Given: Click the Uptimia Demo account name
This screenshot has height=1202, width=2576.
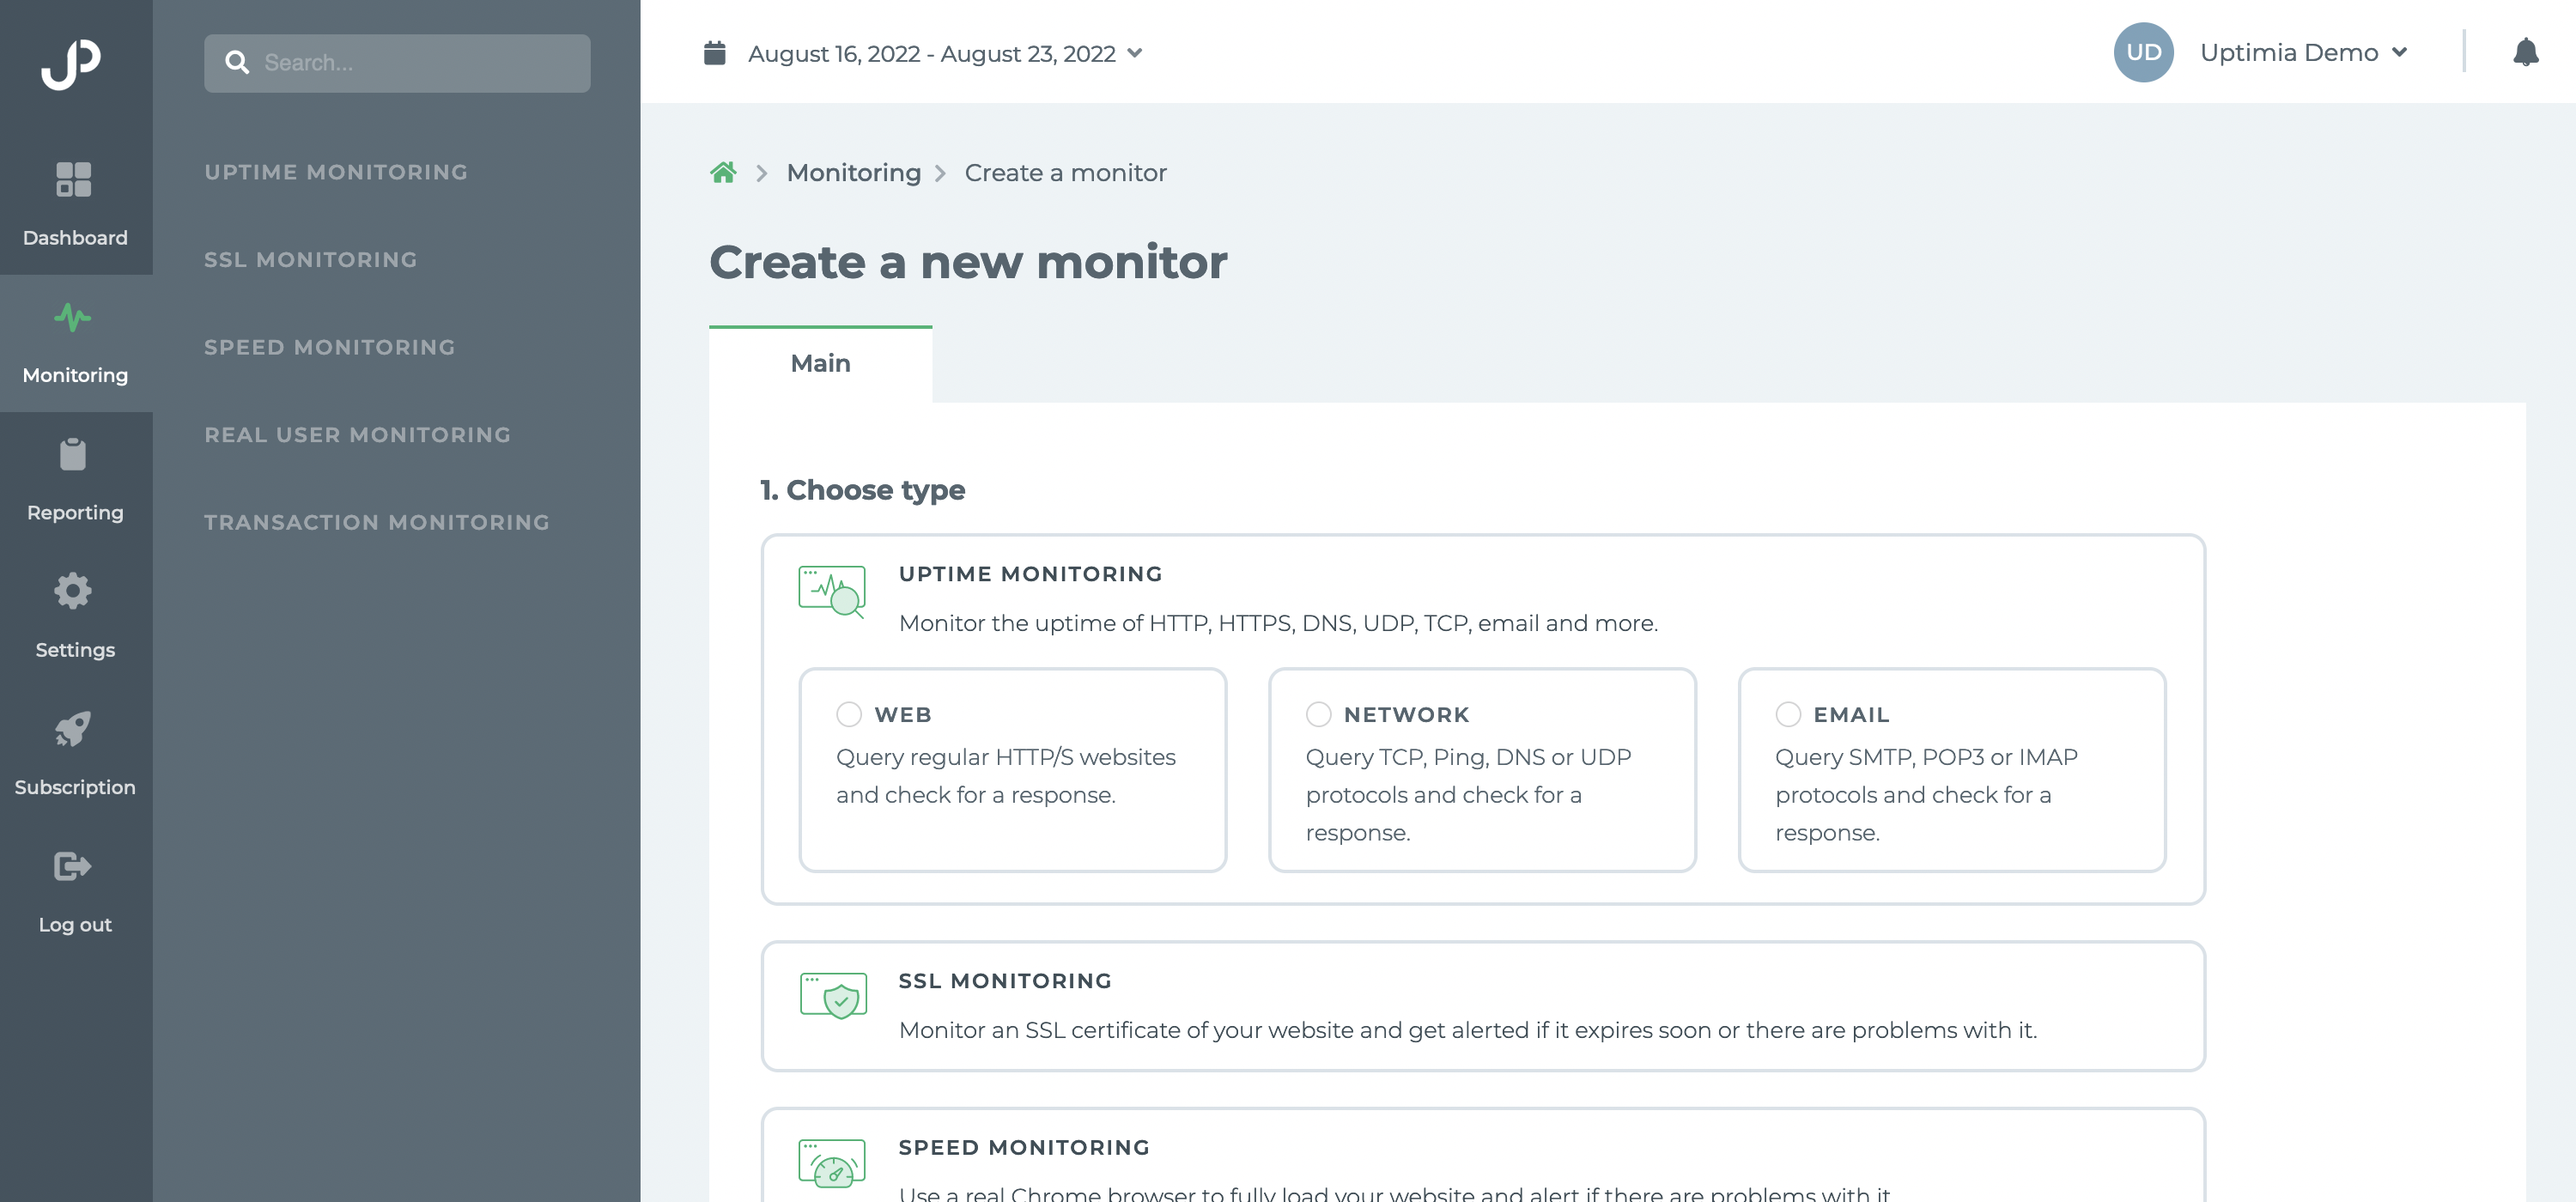Looking at the screenshot, I should [x=2288, y=52].
